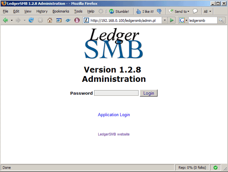This screenshot has width=228, height=172.
Task: Click the purple b toolbar icon
Action: pyautogui.click(x=77, y=20)
